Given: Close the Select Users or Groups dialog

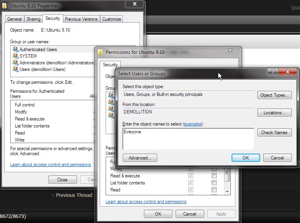Looking at the screenshot, I should 287,72.
